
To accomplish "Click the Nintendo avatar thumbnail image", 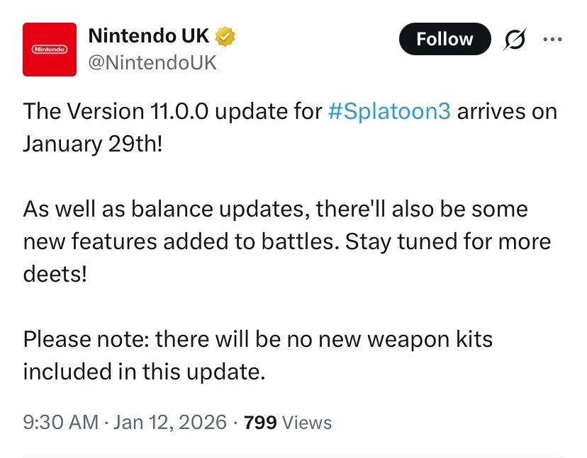I will tap(50, 50).
